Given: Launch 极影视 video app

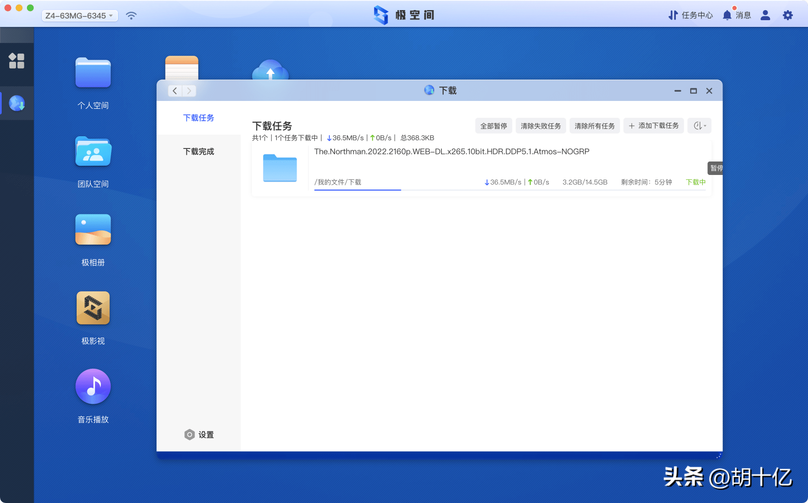Looking at the screenshot, I should pyautogui.click(x=93, y=308).
